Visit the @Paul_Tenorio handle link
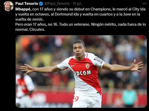 coord(57,4)
